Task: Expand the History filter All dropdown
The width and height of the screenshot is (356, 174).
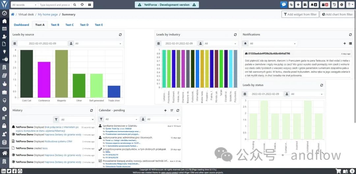Action: (x=77, y=120)
